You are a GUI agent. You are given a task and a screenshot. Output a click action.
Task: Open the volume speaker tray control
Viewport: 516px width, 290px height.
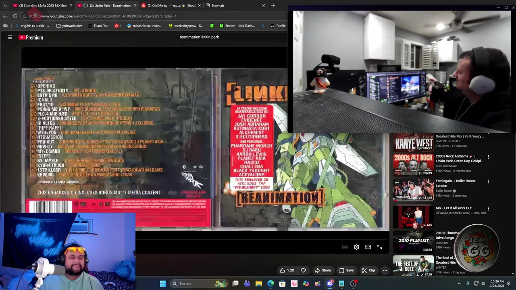pyautogui.click(x=483, y=284)
